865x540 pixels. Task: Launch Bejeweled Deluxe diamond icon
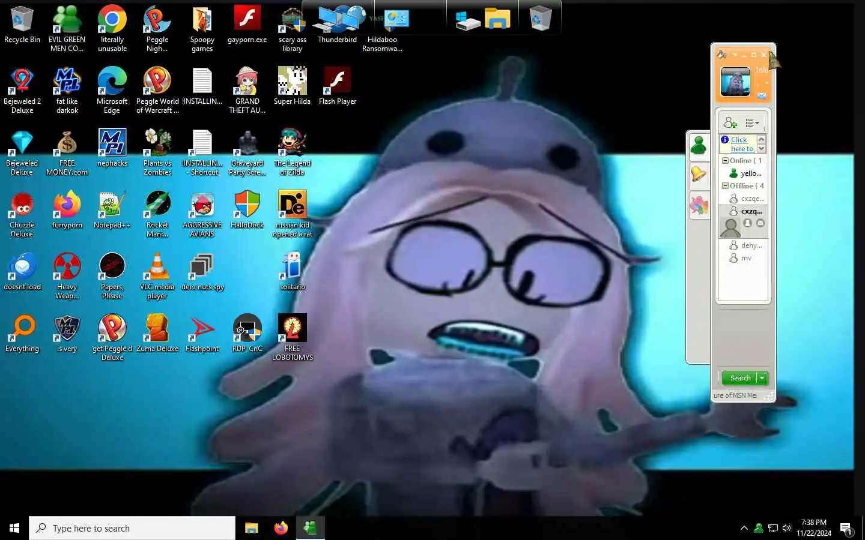tap(22, 152)
